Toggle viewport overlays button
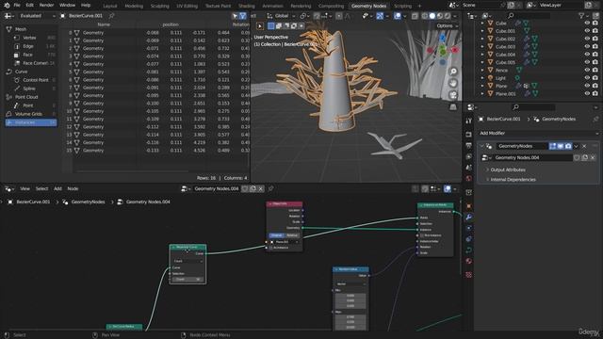This screenshot has width=603, height=339. click(x=398, y=16)
